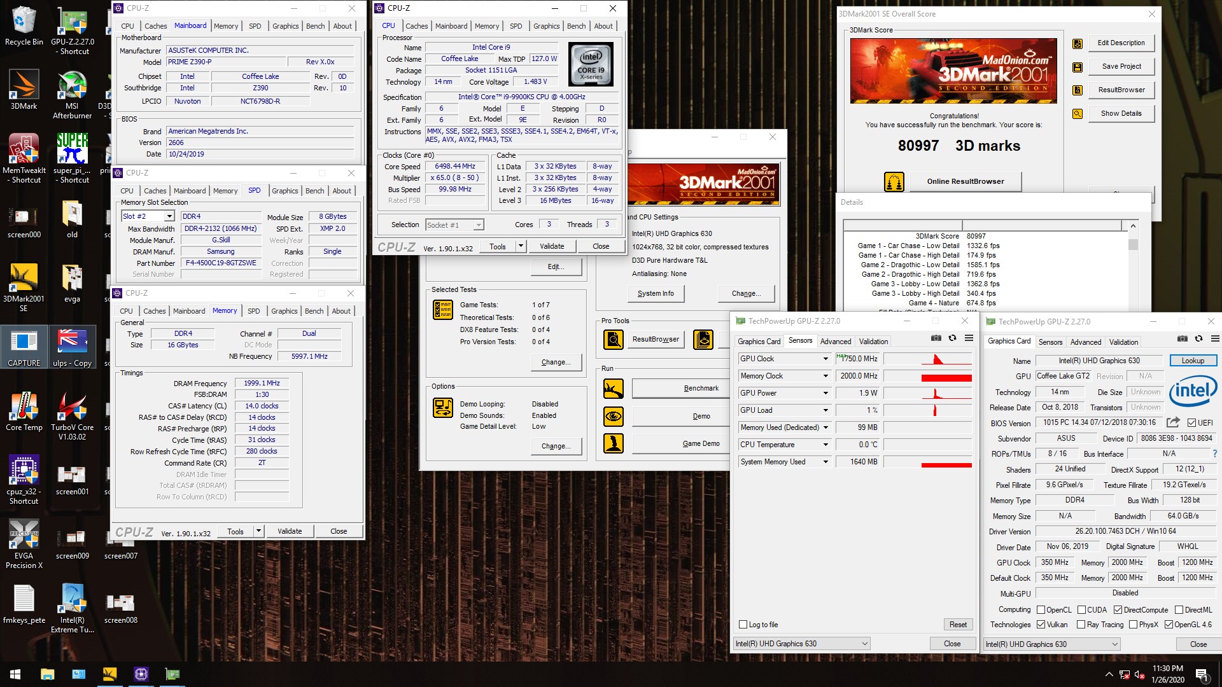Open the GPU selector dropdown in GPU-Z Sensors window
This screenshot has height=687, width=1222.
[x=801, y=644]
